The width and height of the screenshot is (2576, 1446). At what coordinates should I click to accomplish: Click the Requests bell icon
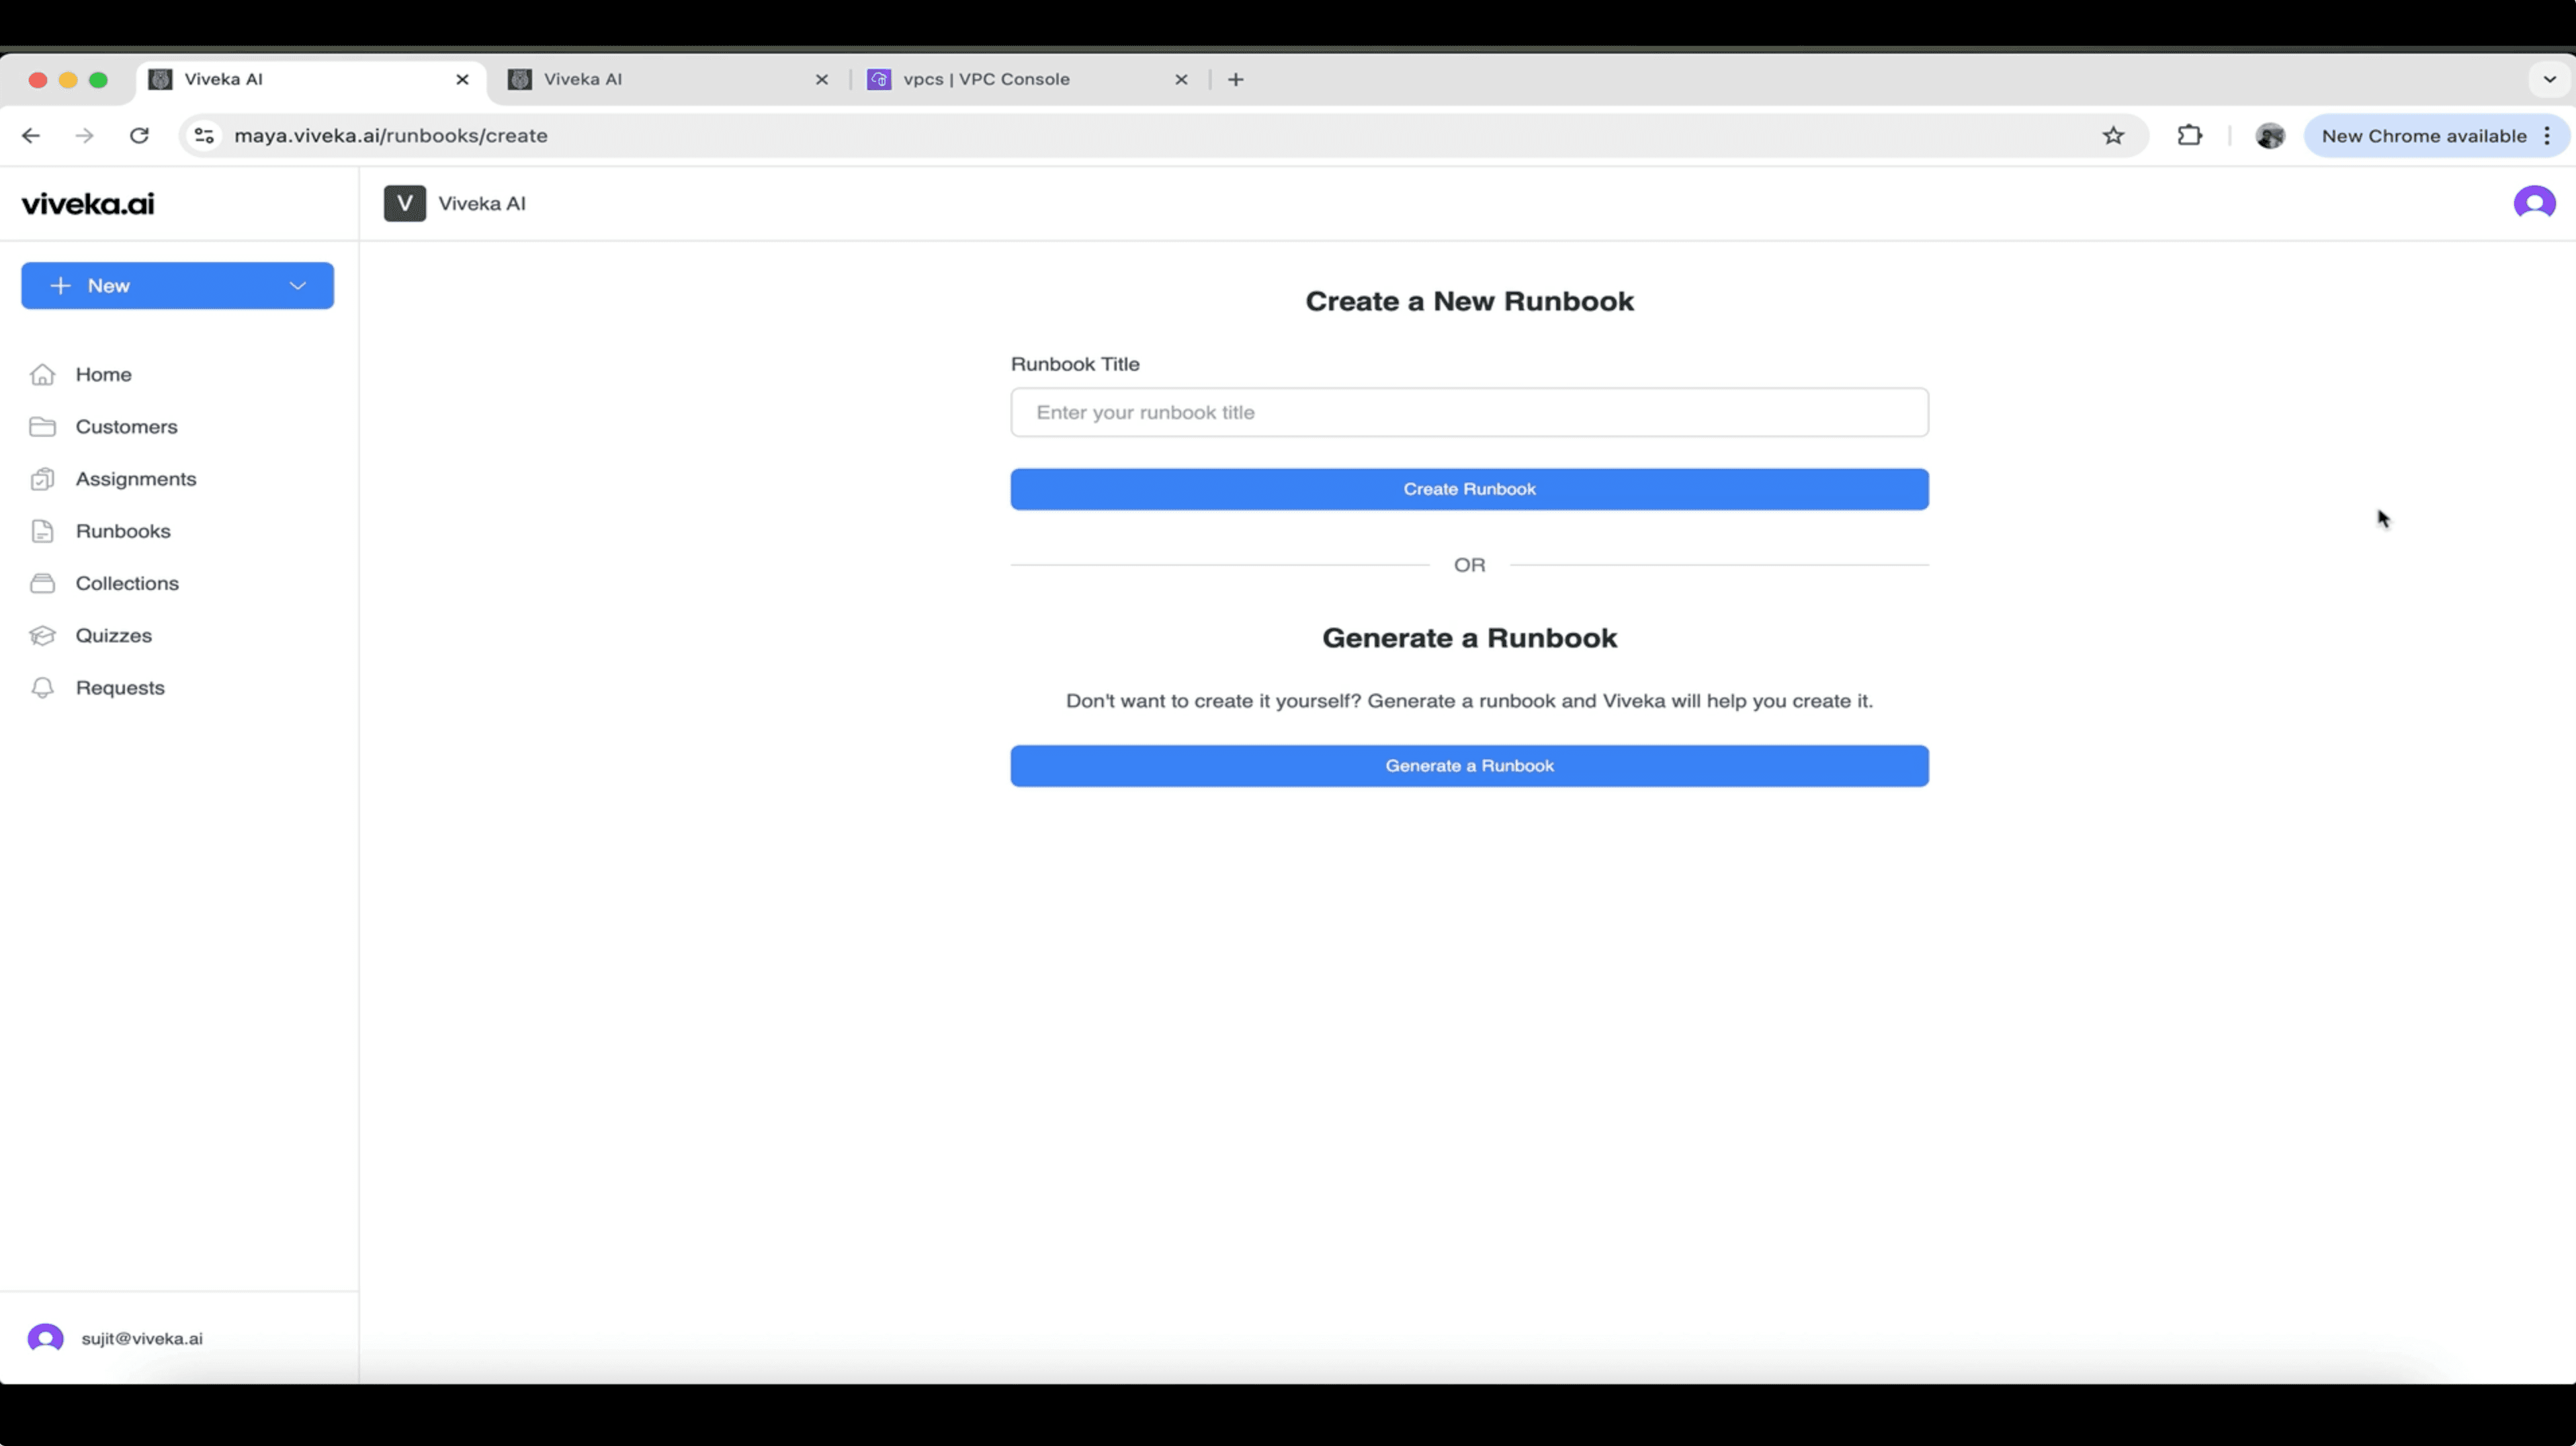[42, 688]
